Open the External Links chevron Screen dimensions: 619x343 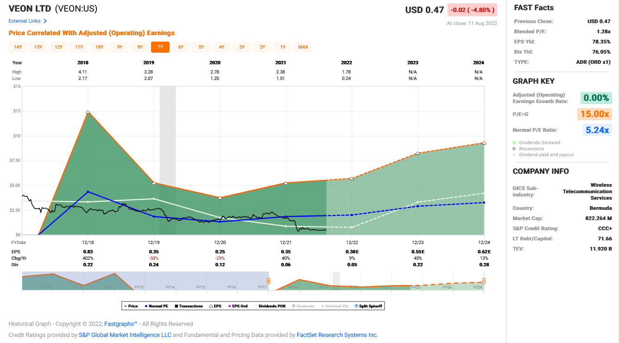coord(45,21)
